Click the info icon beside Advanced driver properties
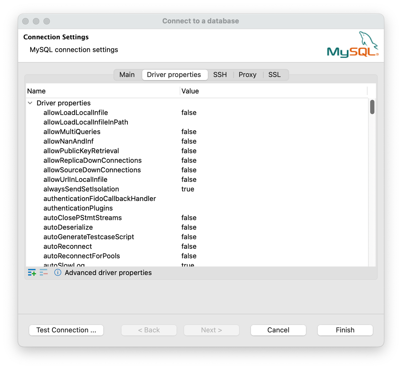 58,273
